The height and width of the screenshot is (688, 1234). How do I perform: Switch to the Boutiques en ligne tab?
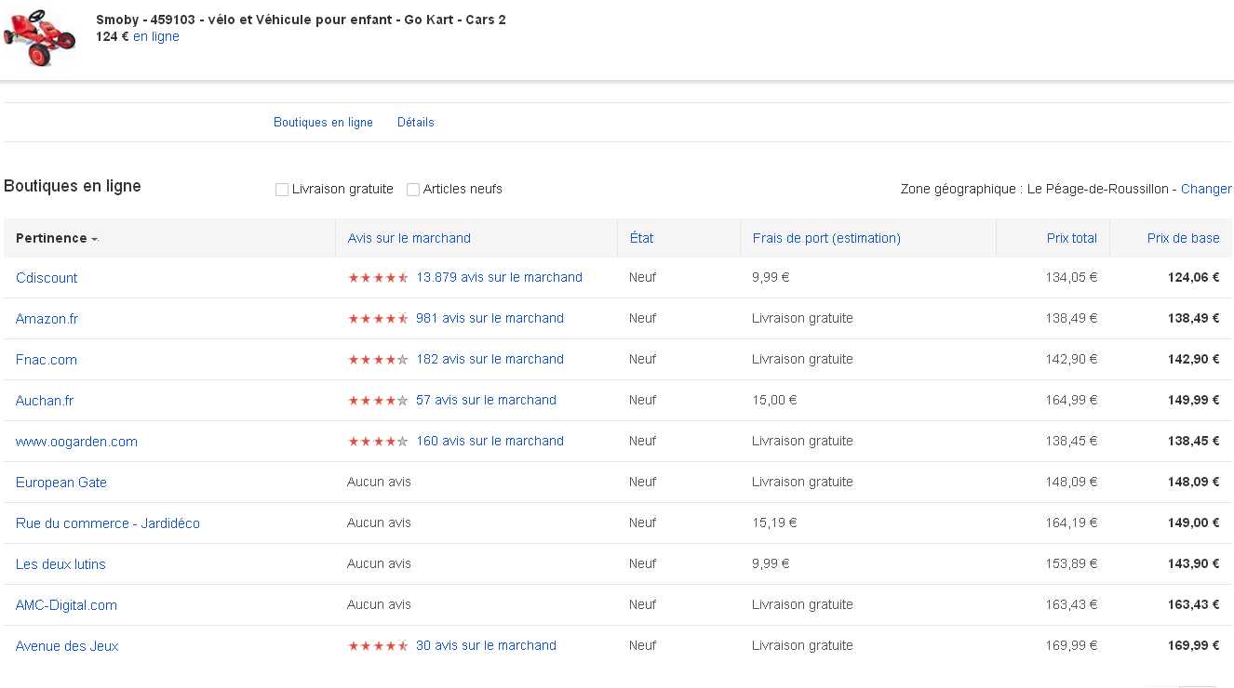coord(323,122)
